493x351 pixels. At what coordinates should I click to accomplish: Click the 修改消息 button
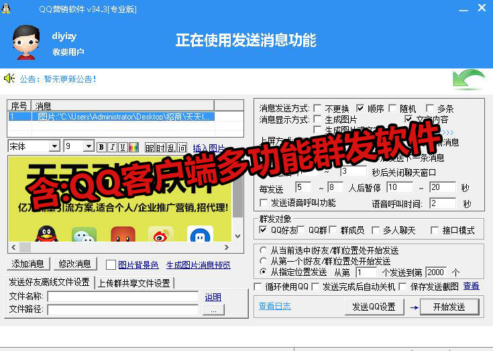[x=75, y=264]
